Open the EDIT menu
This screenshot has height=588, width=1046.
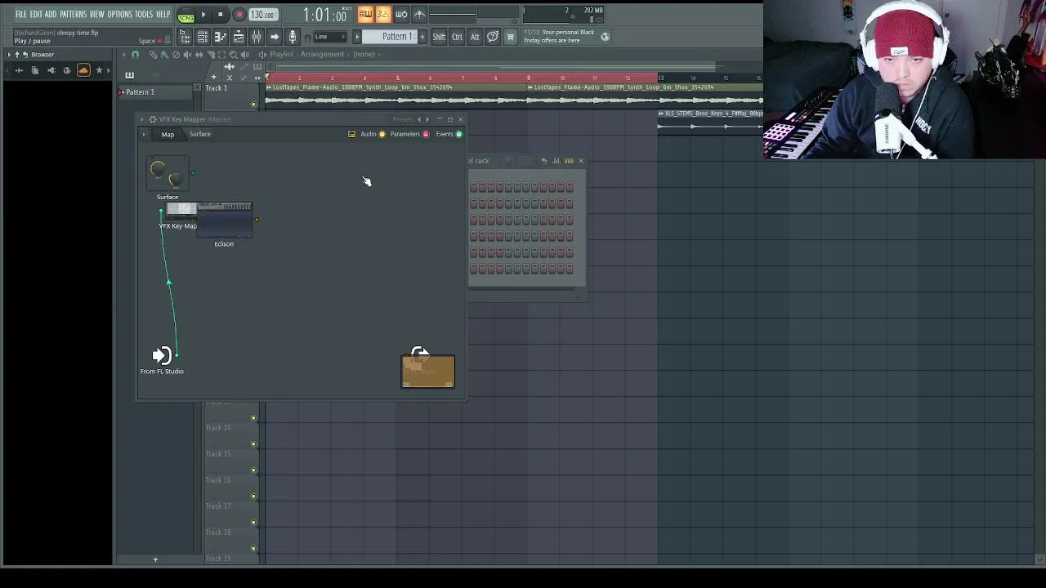pyautogui.click(x=36, y=15)
